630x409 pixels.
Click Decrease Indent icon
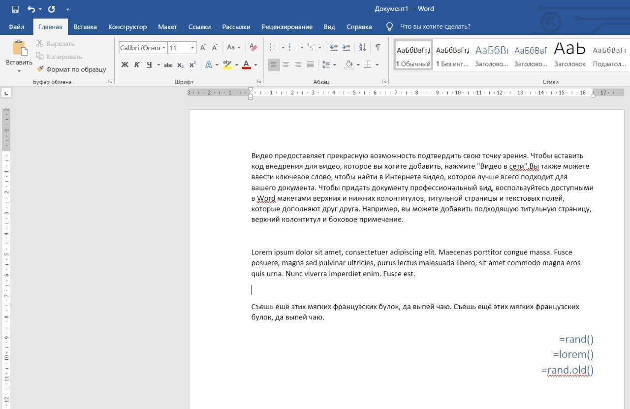pos(334,48)
